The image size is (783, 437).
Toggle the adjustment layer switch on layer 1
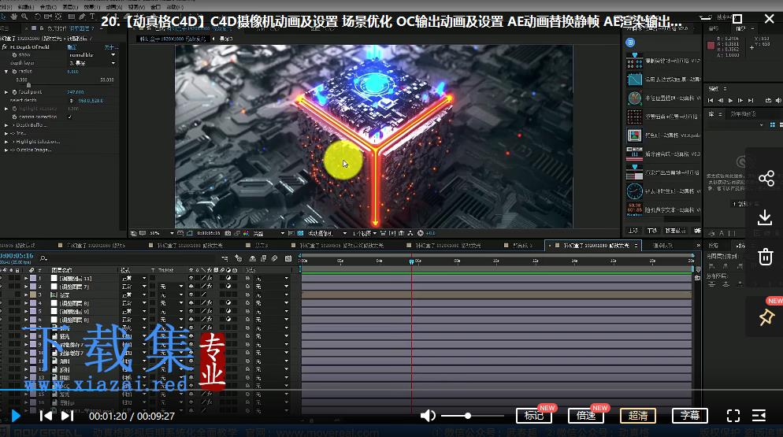[228, 278]
